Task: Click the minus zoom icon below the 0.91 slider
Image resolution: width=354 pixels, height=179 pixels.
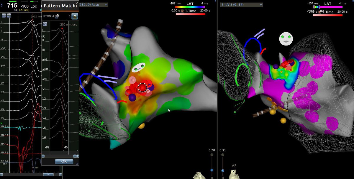Action: click(x=223, y=178)
